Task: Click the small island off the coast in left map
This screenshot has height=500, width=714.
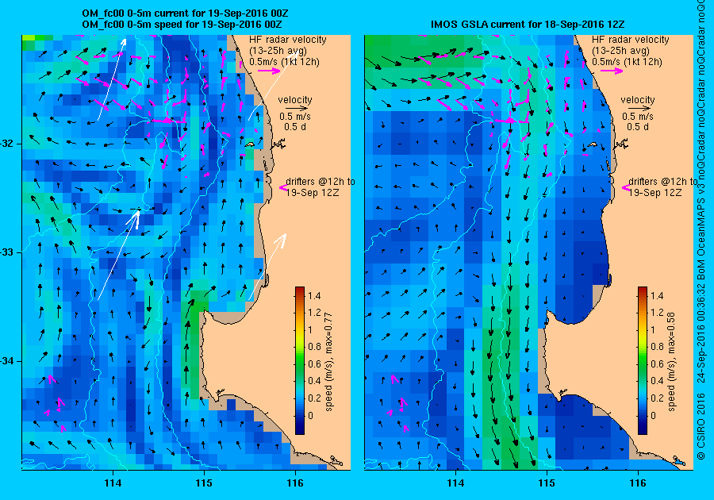Action: (x=249, y=144)
